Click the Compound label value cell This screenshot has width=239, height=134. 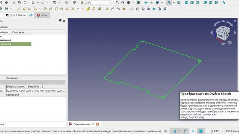(x=35, y=95)
